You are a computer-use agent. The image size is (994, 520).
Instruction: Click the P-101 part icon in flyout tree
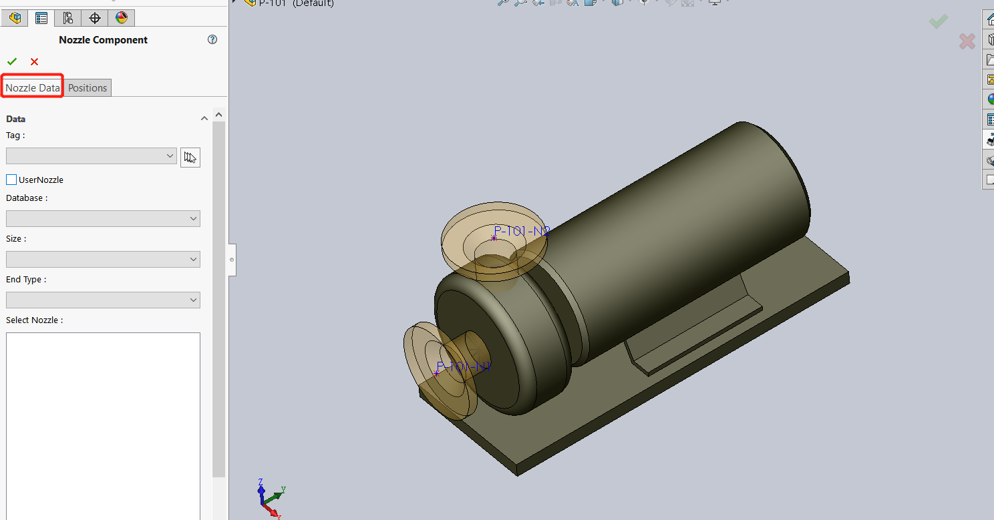click(251, 3)
